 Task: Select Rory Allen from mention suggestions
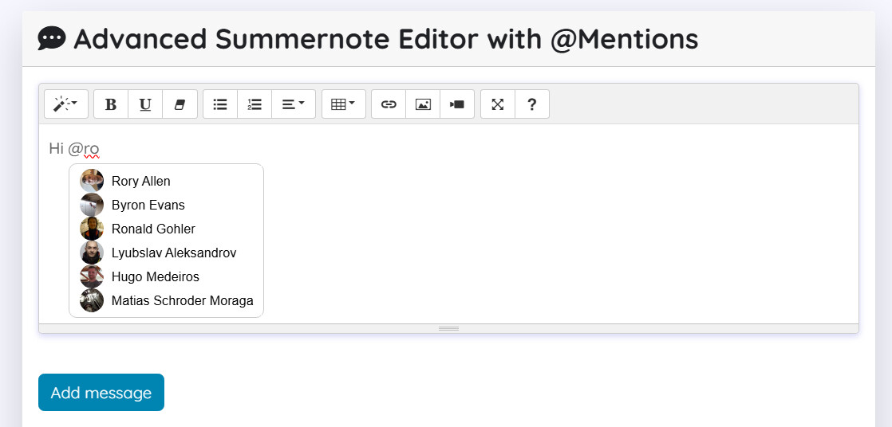(x=166, y=181)
